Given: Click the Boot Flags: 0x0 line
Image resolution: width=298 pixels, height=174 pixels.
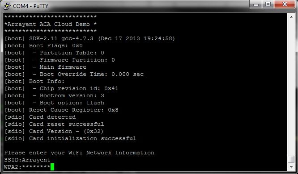Looking at the screenshot, I should tap(43, 46).
